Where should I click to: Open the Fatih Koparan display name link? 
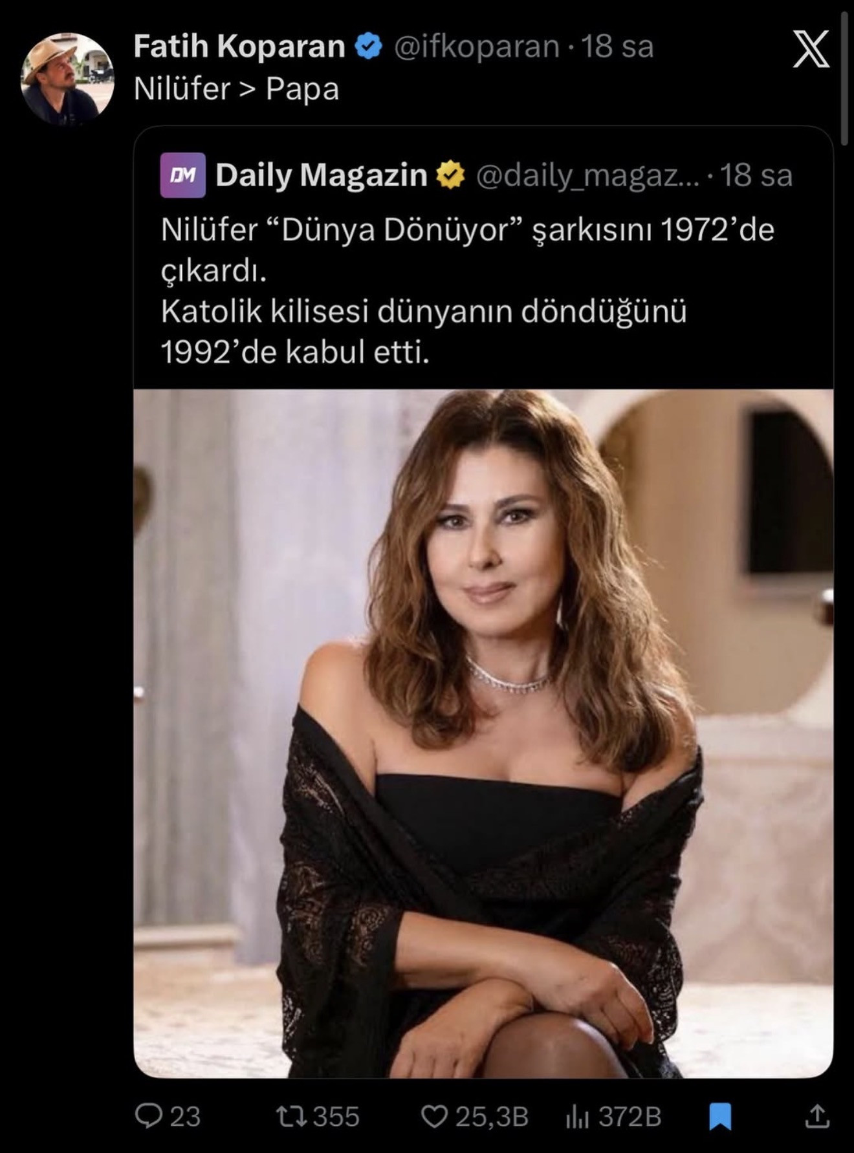pyautogui.click(x=239, y=47)
